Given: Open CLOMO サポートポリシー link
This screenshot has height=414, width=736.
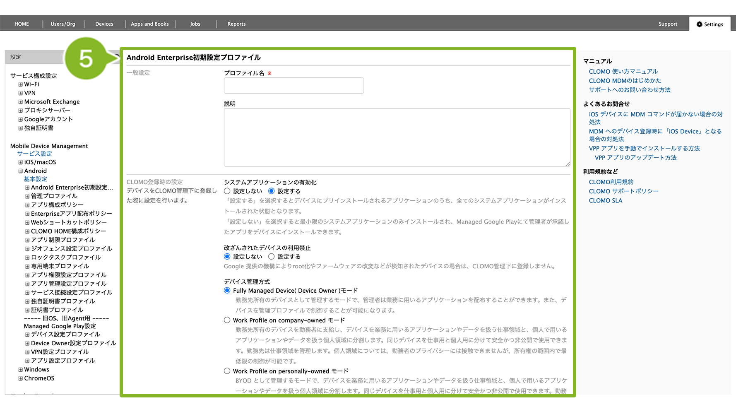Looking at the screenshot, I should point(623,191).
